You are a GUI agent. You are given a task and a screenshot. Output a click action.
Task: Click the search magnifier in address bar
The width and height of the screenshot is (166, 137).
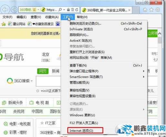pyautogui.click(x=60, y=10)
